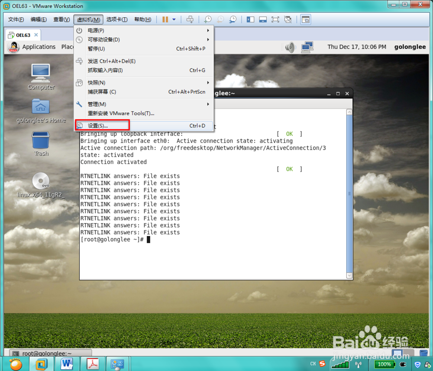Switch to Unity mode via toolbar icon

pos(287,19)
